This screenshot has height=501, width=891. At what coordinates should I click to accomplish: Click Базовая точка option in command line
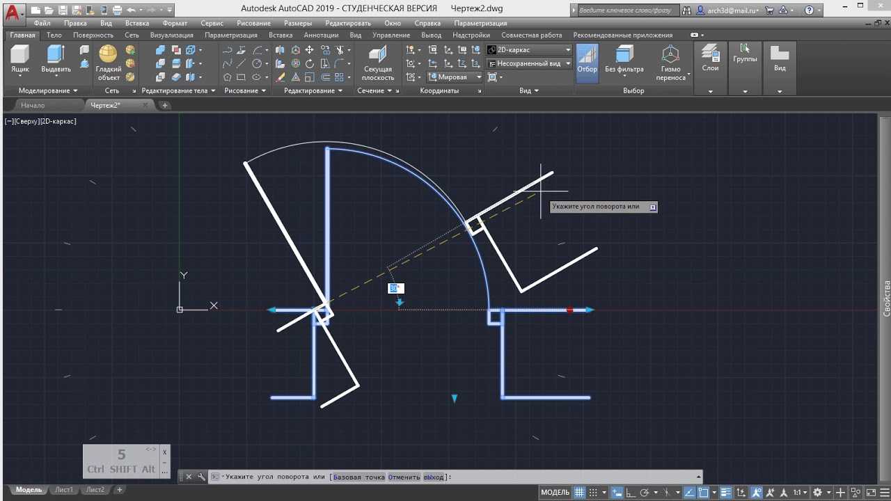click(359, 477)
